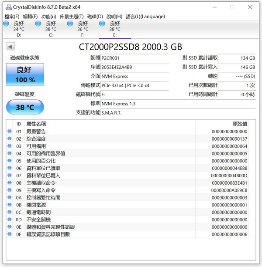
Task: Click the standard field NVM Express 1.3
Action: pos(178,104)
